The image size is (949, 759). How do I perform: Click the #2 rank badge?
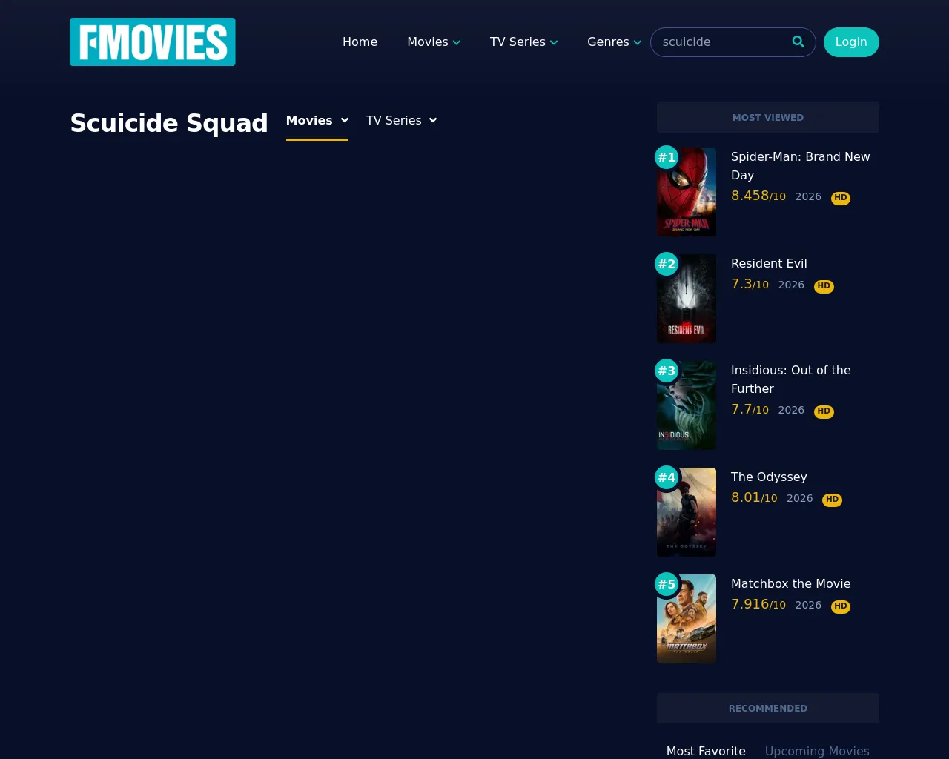(x=667, y=264)
